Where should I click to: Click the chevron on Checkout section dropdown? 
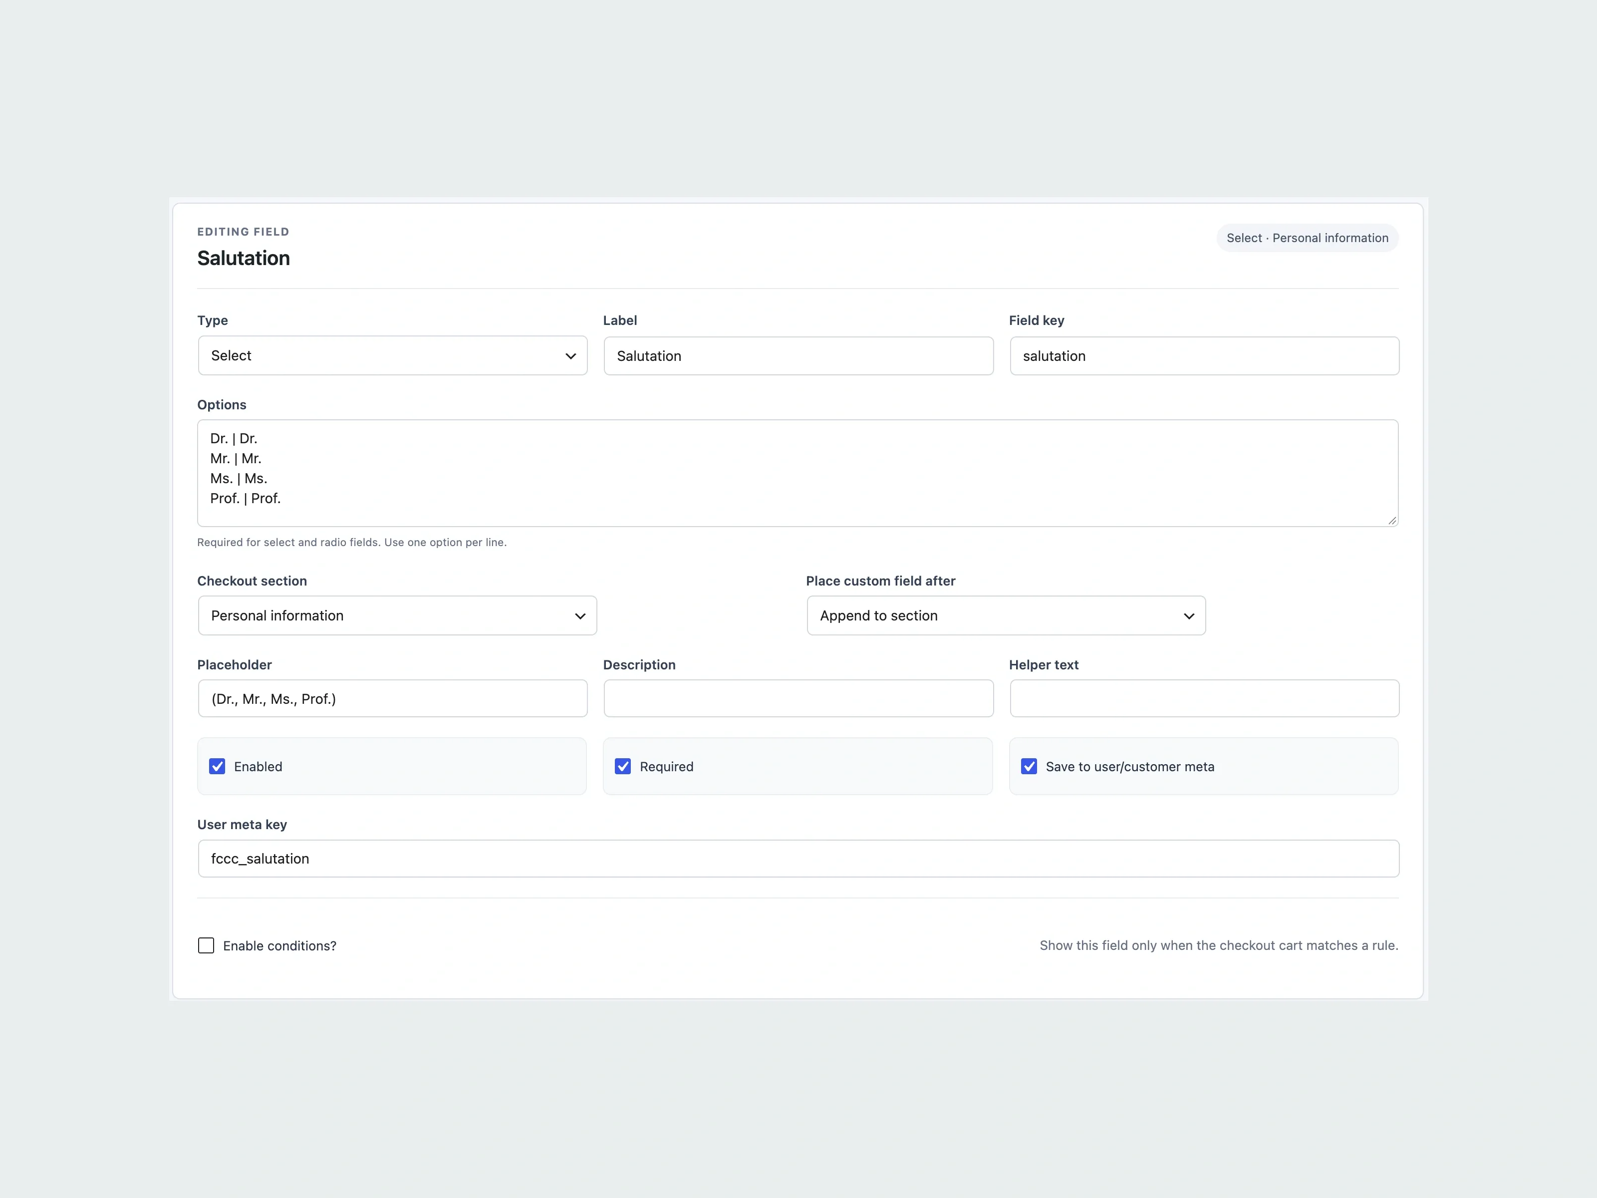[x=580, y=616]
